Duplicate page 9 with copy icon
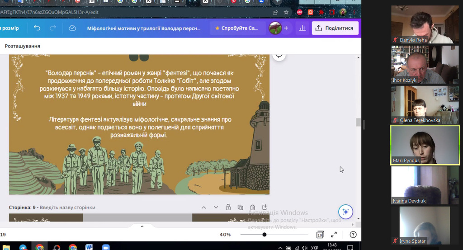The height and width of the screenshot is (250, 463). (241, 208)
